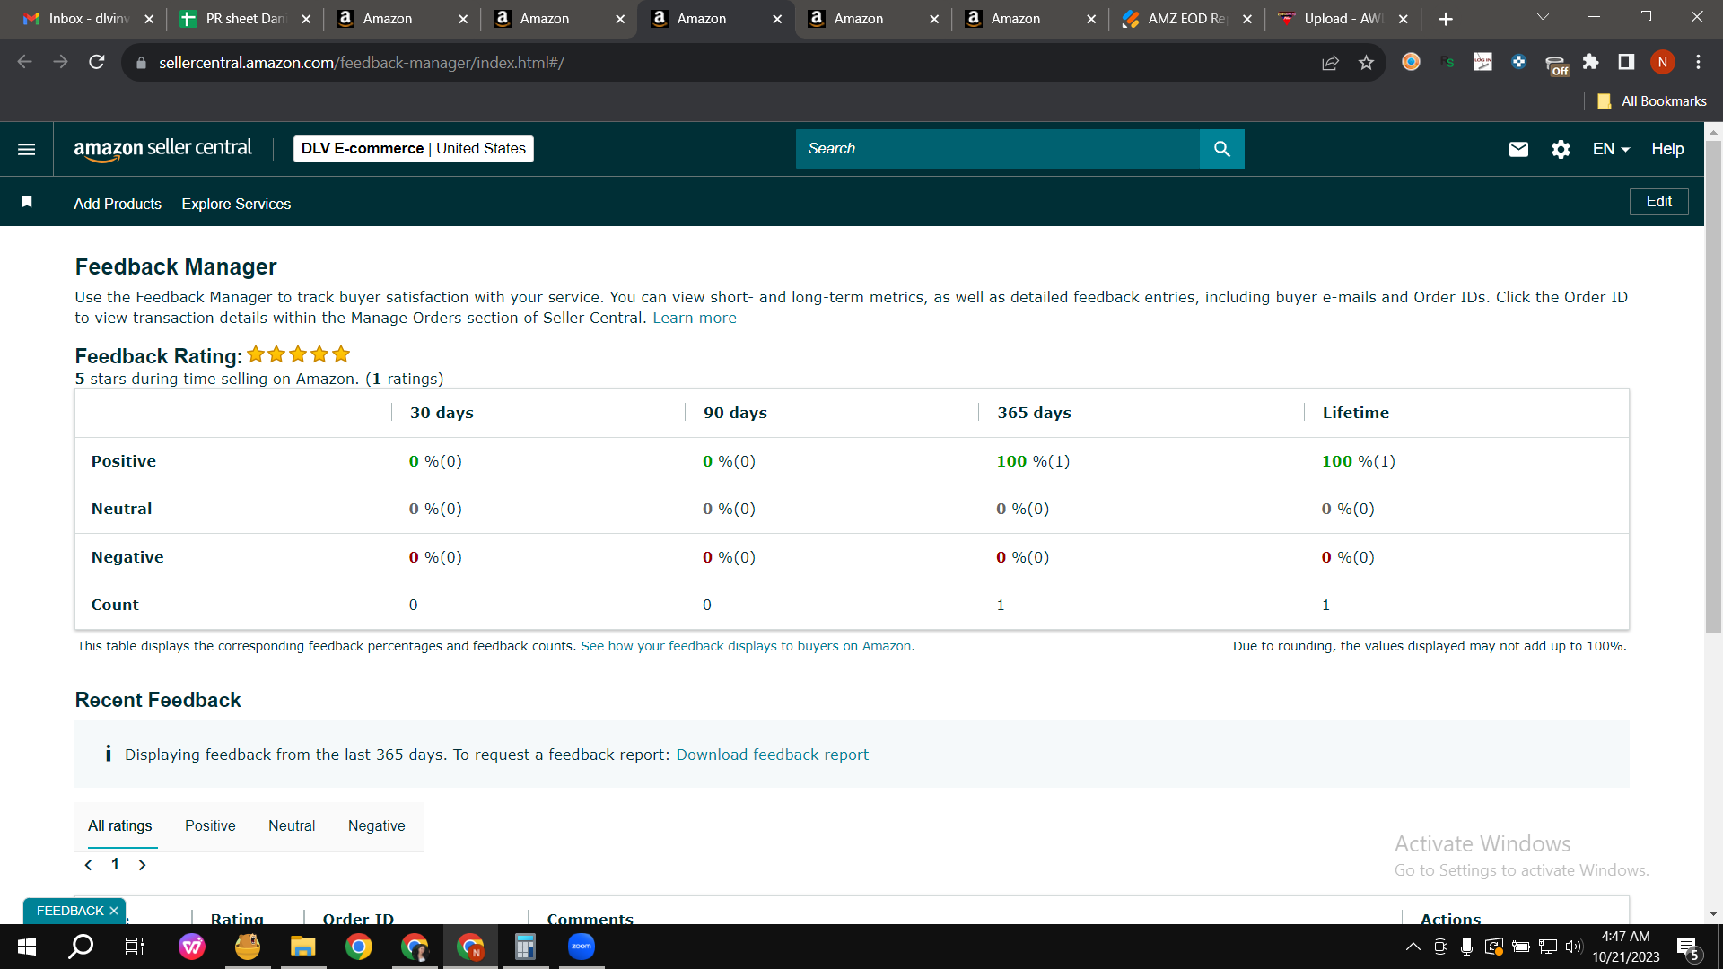1723x969 pixels.
Task: Switch to the AMZ EOD Report browser tab
Action: (x=1186, y=19)
